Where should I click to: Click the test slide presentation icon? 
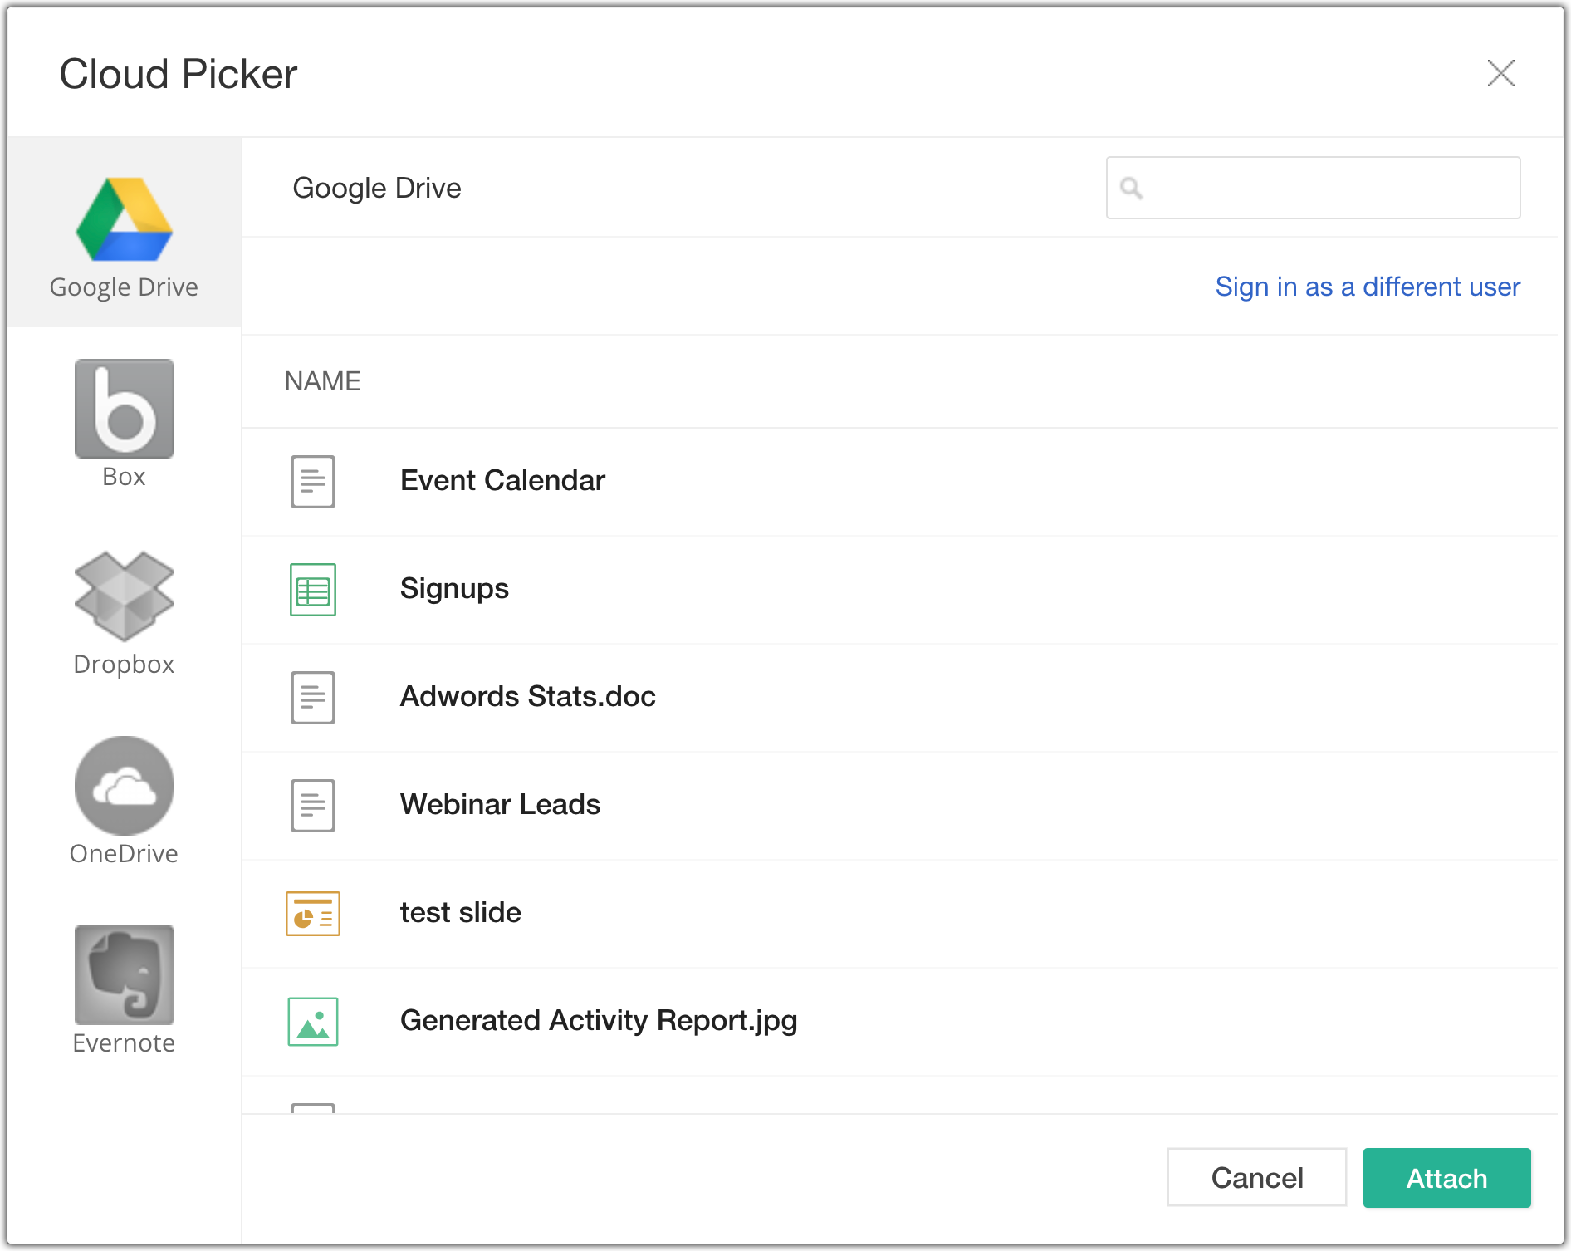(x=313, y=914)
